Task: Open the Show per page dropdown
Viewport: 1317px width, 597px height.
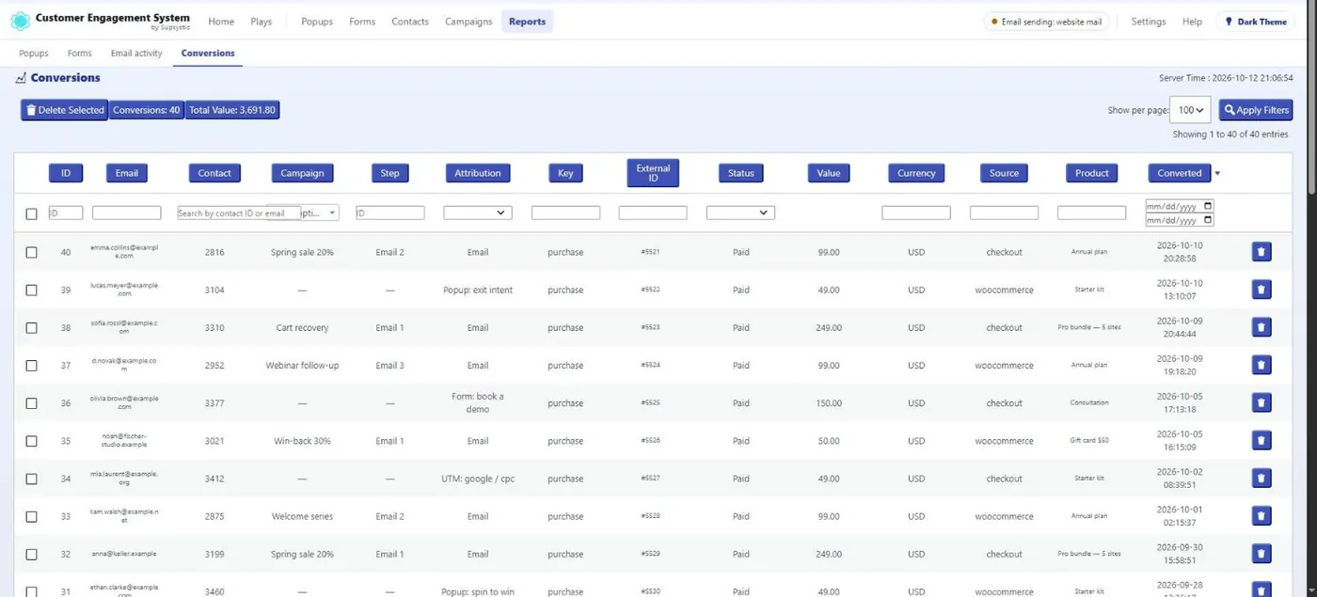Action: (x=1192, y=110)
